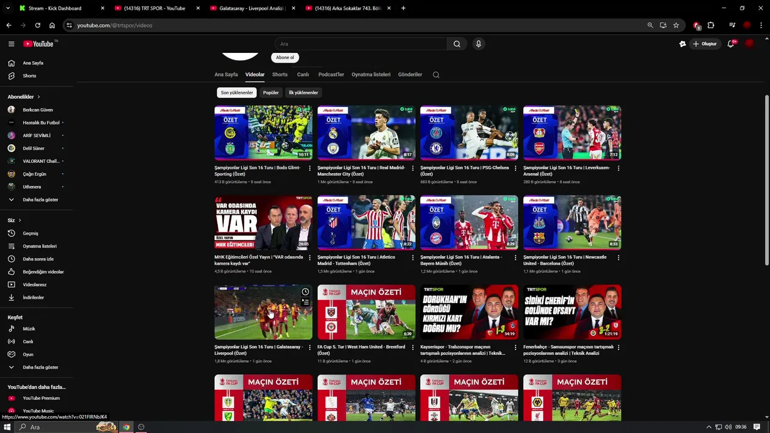770x433 pixels.
Task: Click the Abone ol subscribe button
Action: pos(285,58)
